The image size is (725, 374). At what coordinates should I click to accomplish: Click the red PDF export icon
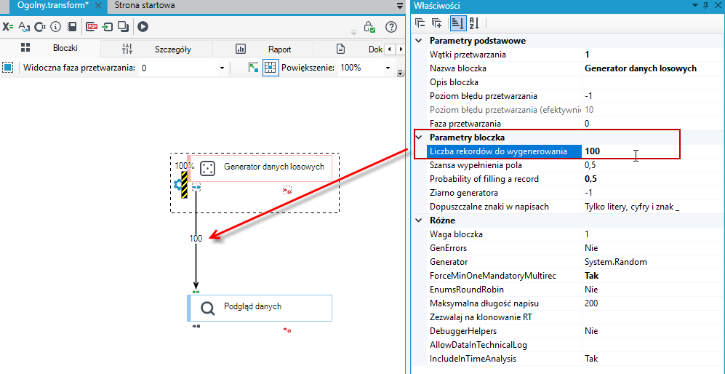[92, 27]
